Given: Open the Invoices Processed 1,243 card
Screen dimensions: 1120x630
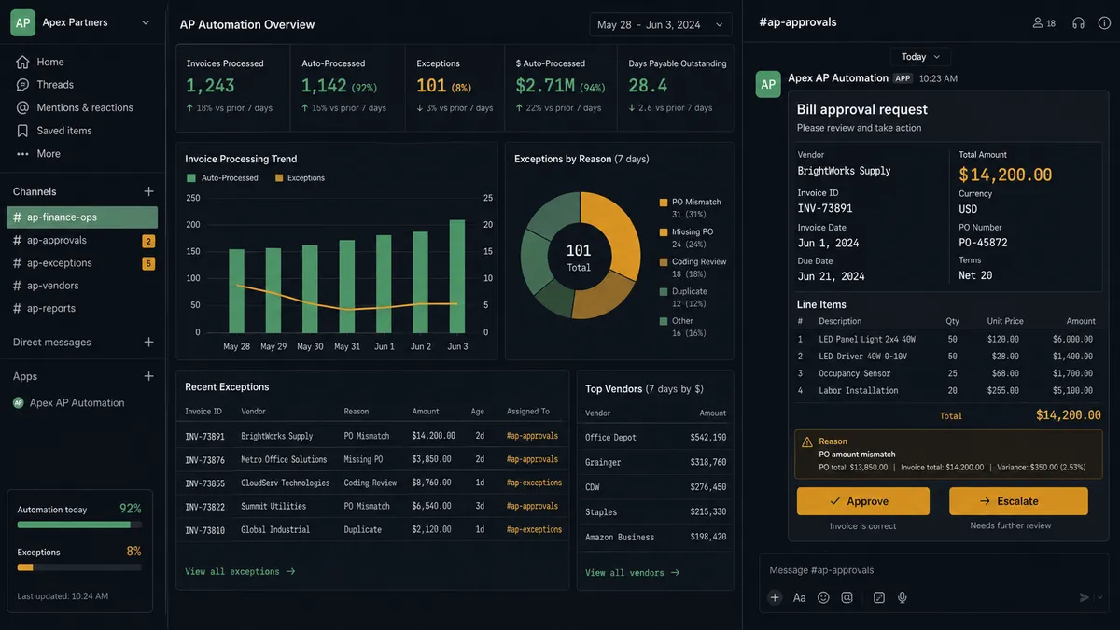Looking at the screenshot, I should click(233, 88).
